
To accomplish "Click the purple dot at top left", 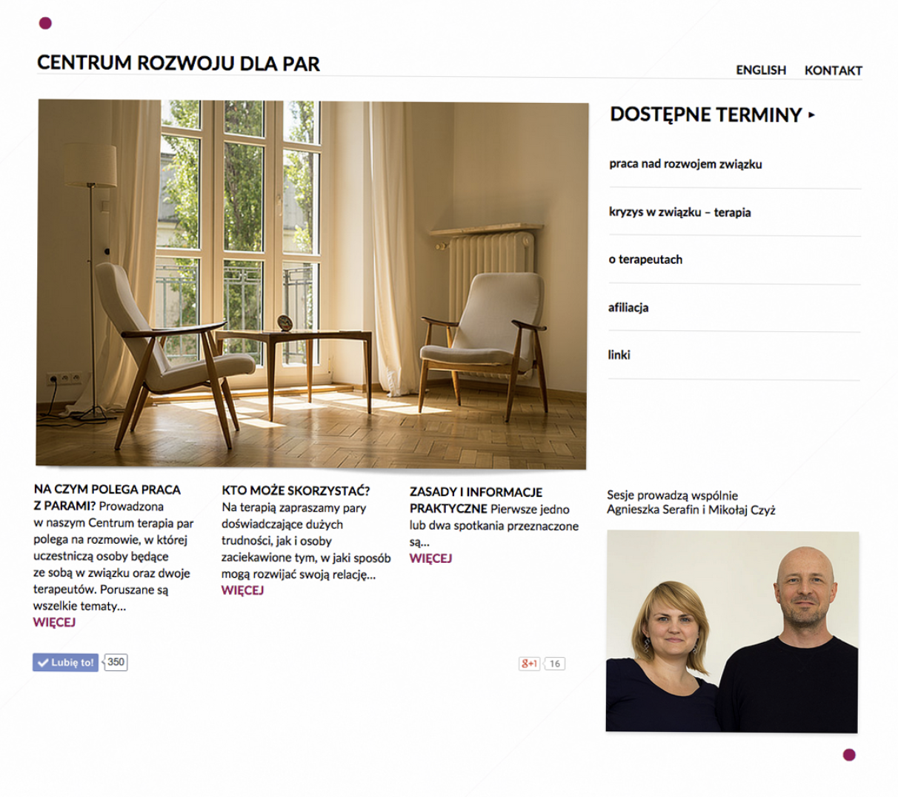I will (45, 24).
